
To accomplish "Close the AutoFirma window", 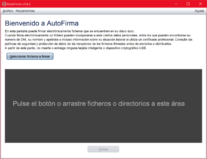I will pos(200,4).
